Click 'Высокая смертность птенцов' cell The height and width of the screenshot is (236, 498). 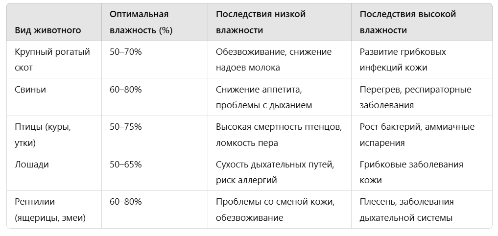point(279,135)
